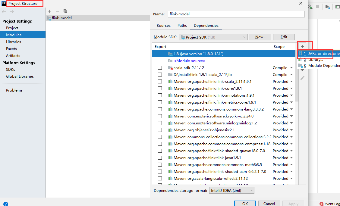Choose Module Dependency from the popup
Screen dimensions: 340x206
pyautogui.click(x=319, y=66)
